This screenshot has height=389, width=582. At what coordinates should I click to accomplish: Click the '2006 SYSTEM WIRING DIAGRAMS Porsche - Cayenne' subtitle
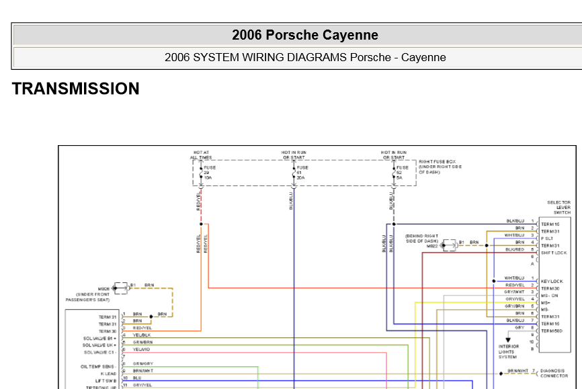pyautogui.click(x=305, y=57)
